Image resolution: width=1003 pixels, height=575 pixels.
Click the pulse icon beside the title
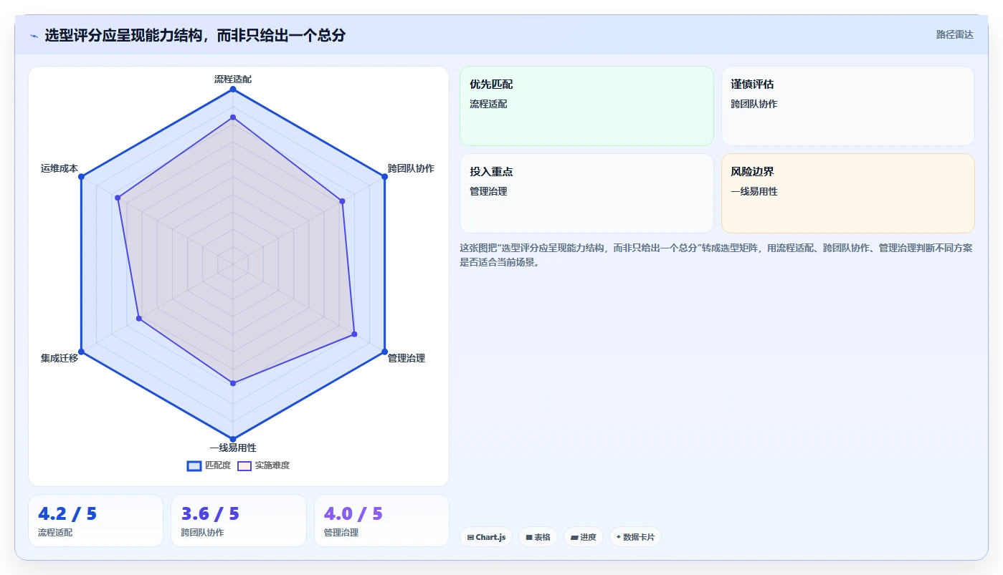point(34,35)
